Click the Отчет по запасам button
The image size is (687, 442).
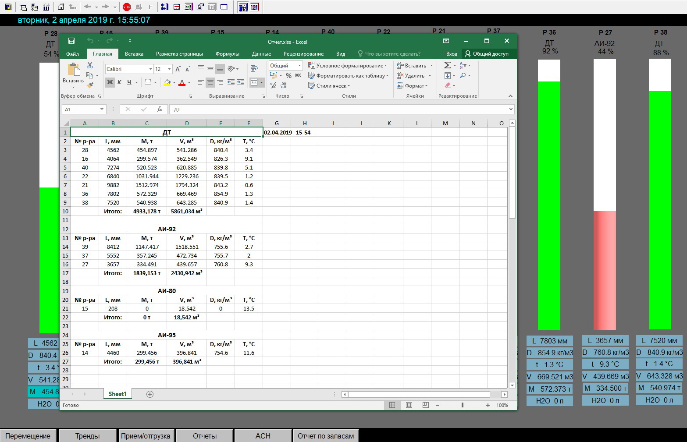tap(326, 436)
